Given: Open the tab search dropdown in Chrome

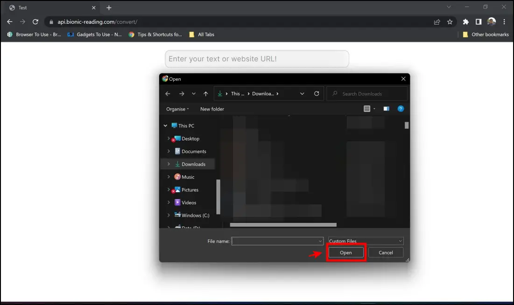Looking at the screenshot, I should coord(449,7).
